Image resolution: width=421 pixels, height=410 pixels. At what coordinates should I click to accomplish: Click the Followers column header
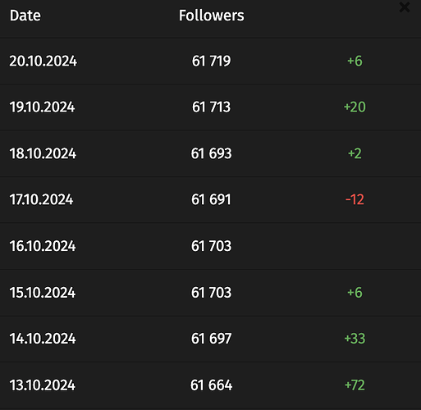coord(212,16)
